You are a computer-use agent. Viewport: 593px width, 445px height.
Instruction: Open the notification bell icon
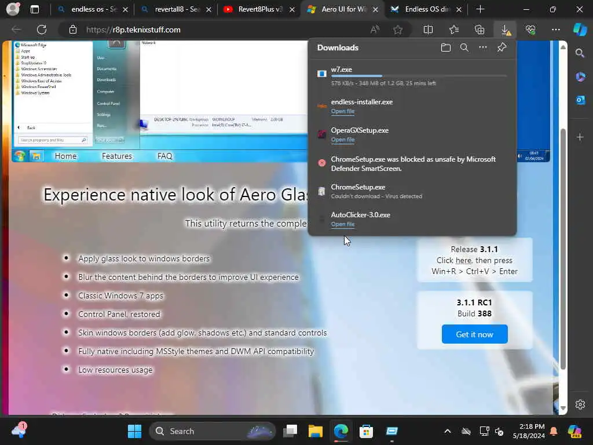click(x=554, y=431)
